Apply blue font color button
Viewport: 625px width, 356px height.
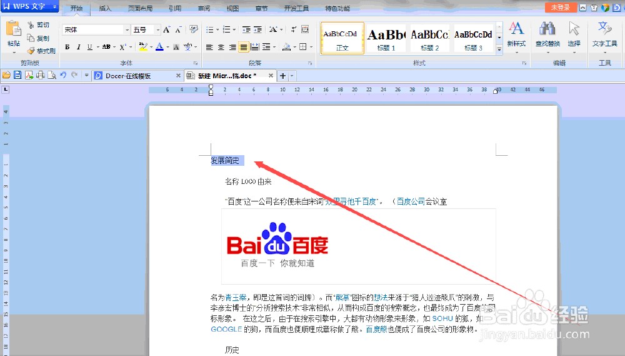(x=159, y=47)
